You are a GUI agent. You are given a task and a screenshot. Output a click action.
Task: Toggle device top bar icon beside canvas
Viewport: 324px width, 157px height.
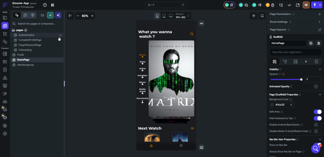tap(202, 23)
